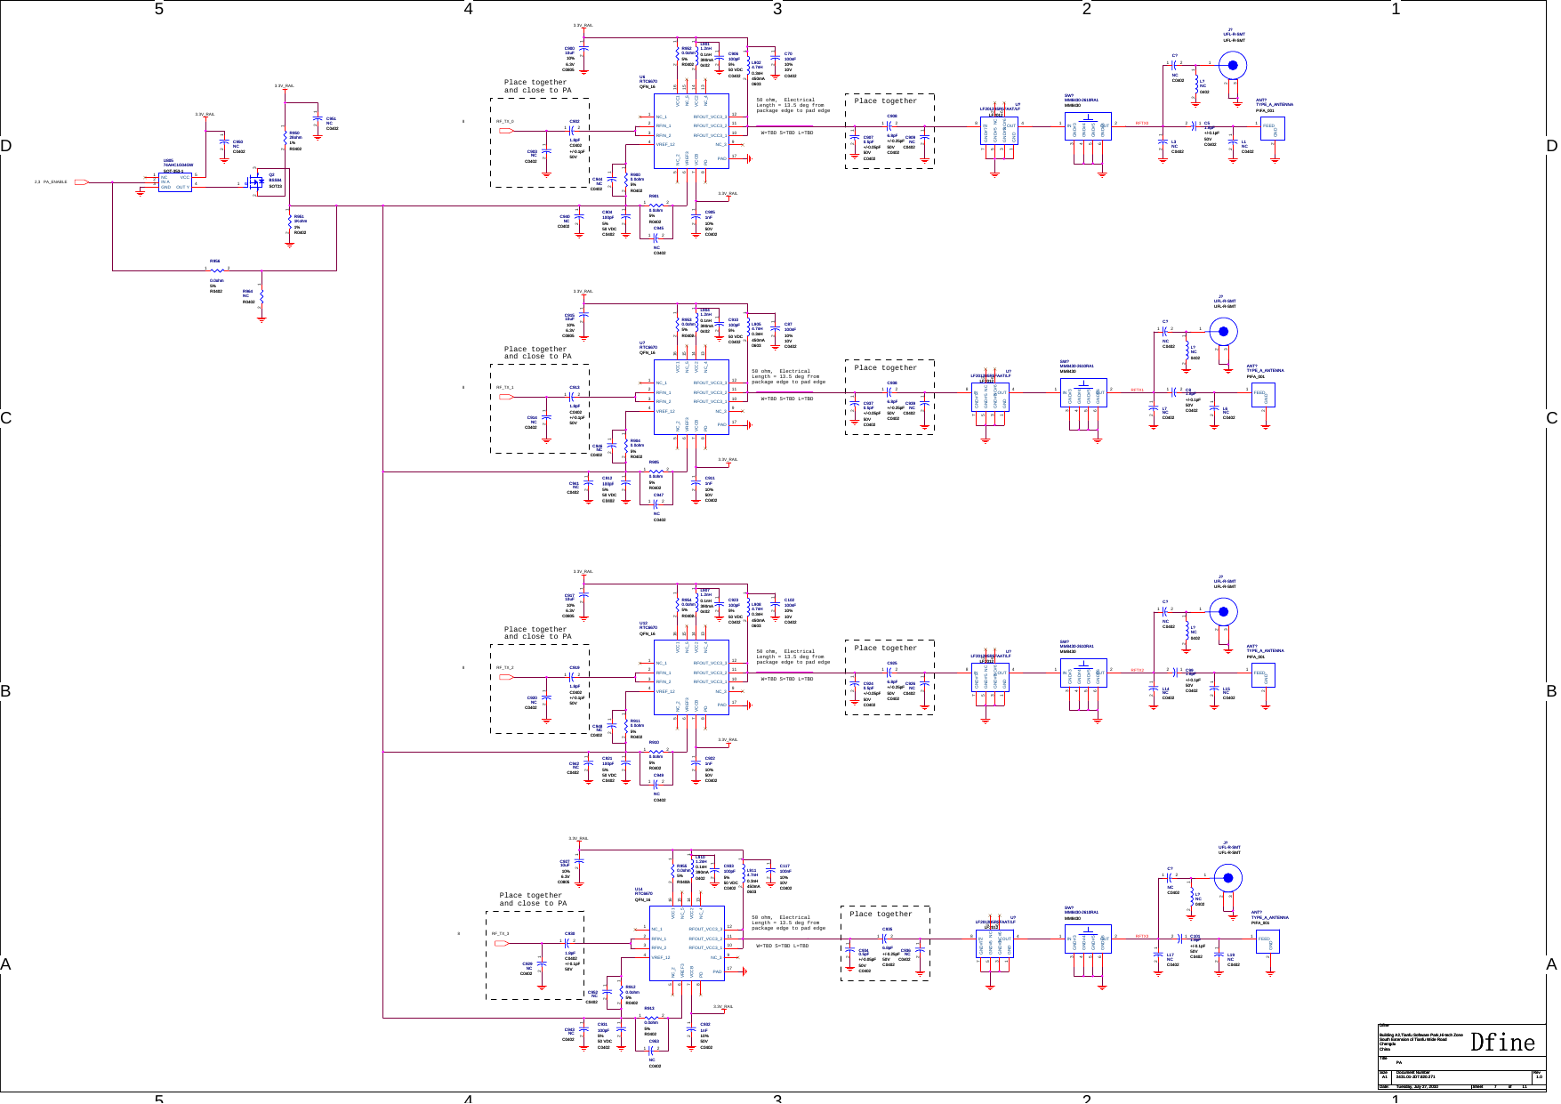The image size is (1561, 1104).
Task: Click the 'W=TBD S=TBD L=TBD' note near U7
Action: 786,399
